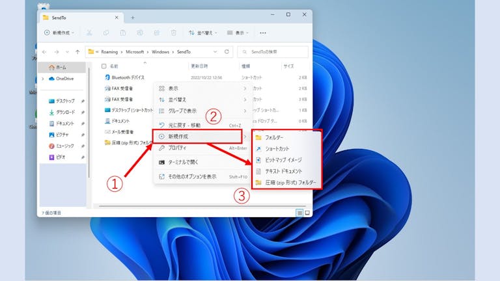Screen dimensions: 500x281
Task: Click Microsoft in the address breadcrumb
Action: pos(135,52)
